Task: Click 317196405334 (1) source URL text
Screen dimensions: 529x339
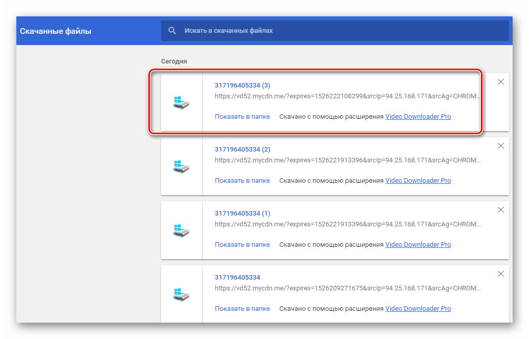Action: [347, 224]
